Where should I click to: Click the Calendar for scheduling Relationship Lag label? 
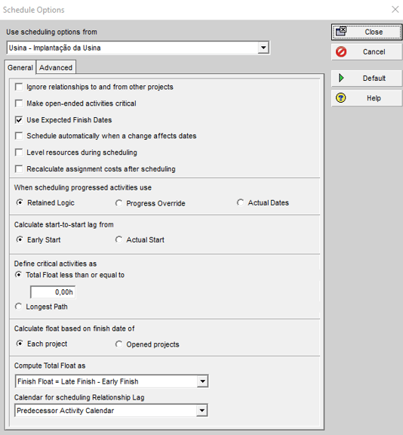(79, 397)
